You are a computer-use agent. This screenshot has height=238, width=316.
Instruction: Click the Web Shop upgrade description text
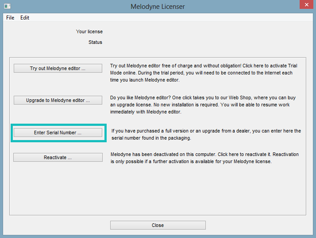coord(203,105)
